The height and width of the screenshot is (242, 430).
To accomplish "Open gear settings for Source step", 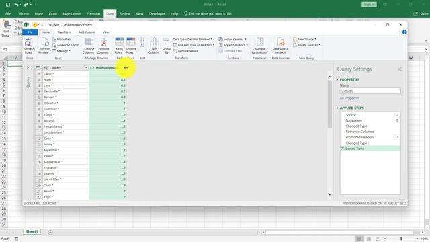I will (x=396, y=115).
